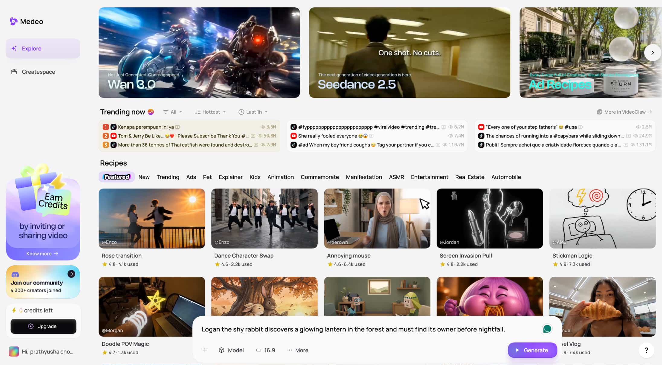The height and width of the screenshot is (365, 662).
Task: Select the Entertainment tab
Action: point(429,177)
